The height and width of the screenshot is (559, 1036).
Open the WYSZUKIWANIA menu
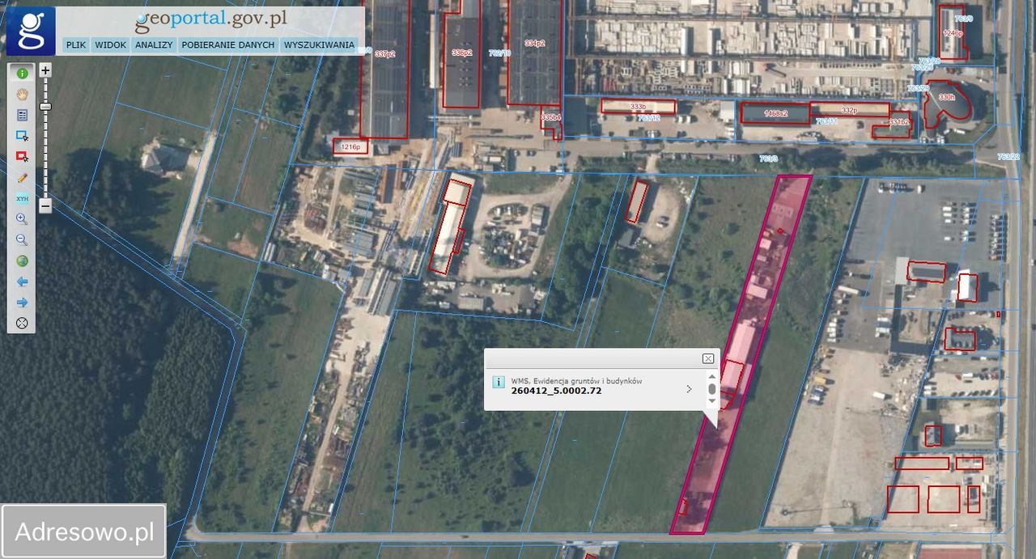tap(320, 45)
